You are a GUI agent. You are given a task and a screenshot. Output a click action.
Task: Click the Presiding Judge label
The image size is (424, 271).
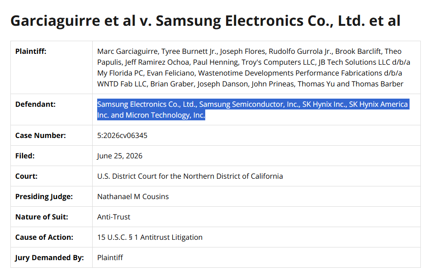coord(44,196)
